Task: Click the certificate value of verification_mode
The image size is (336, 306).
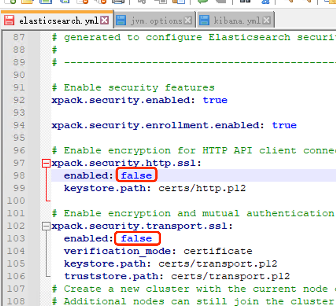Action: coord(218,251)
